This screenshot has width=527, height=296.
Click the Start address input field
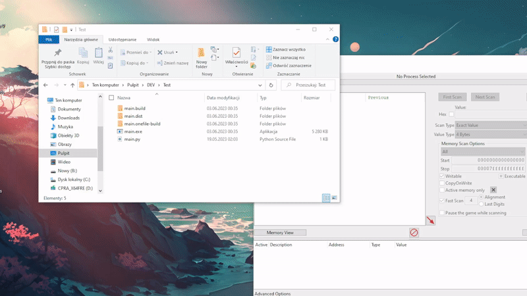tap(488, 160)
